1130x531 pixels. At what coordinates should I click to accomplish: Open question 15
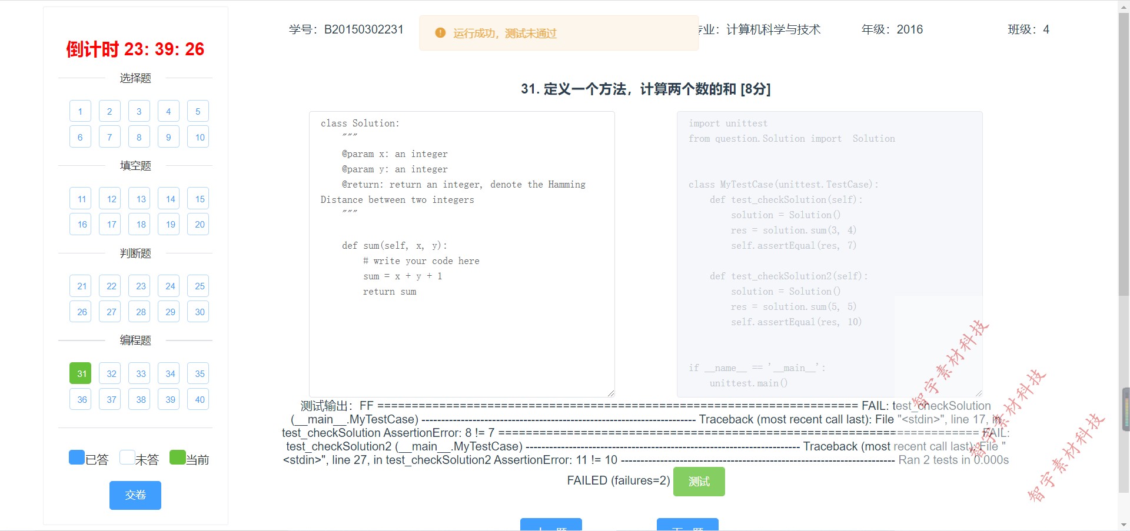pos(198,199)
